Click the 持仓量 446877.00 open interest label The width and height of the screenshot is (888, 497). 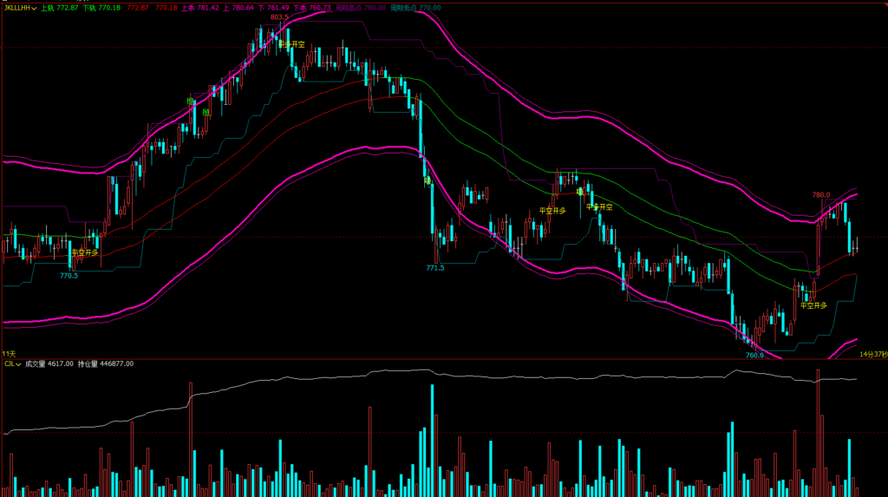tap(106, 364)
